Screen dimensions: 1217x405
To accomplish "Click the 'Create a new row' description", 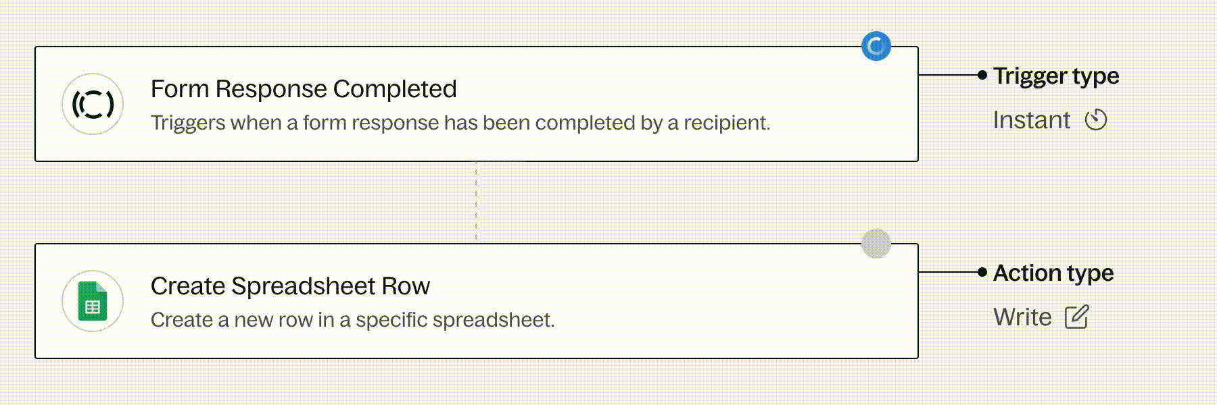I will (x=352, y=320).
